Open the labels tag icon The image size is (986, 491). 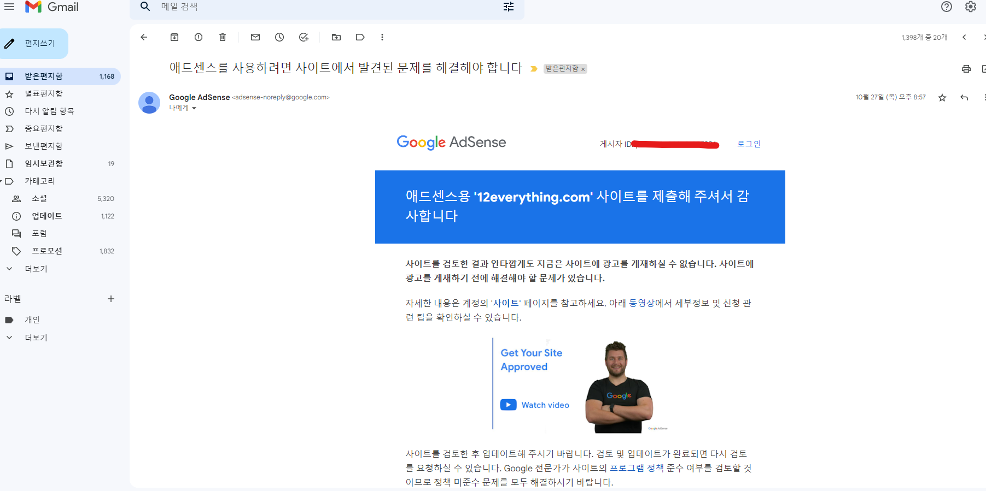[360, 37]
